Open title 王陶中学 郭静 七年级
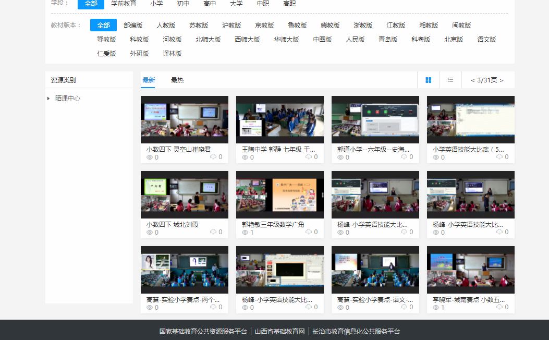 (x=278, y=149)
